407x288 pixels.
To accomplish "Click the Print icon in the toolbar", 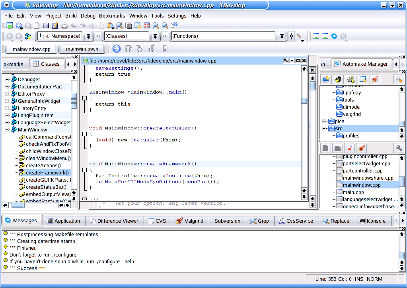I will pyautogui.click(x=64, y=26).
